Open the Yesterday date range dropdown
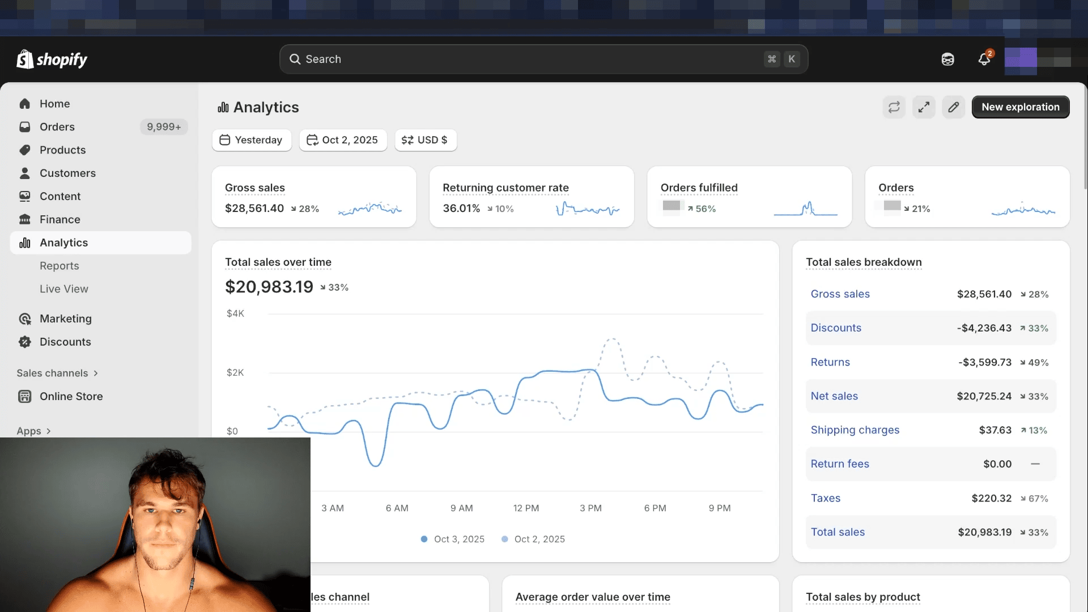The height and width of the screenshot is (612, 1088). [x=252, y=140]
